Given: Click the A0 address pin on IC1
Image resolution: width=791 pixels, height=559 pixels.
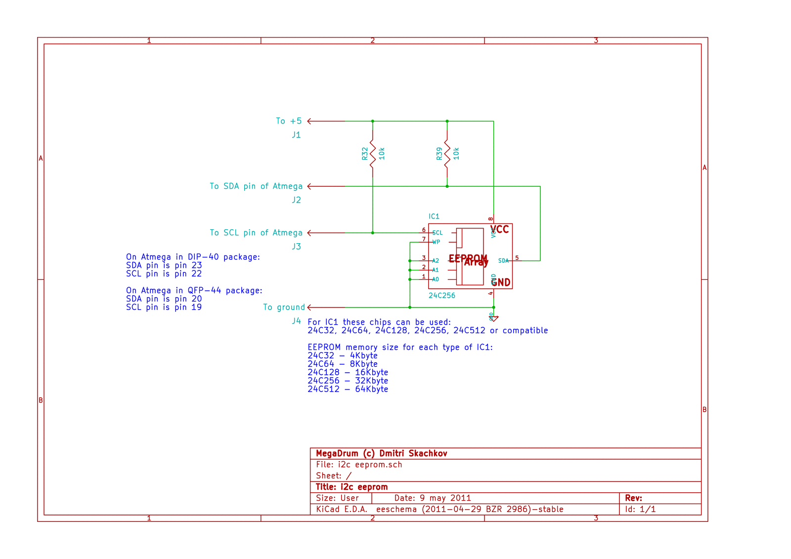Looking at the screenshot, I should [425, 279].
